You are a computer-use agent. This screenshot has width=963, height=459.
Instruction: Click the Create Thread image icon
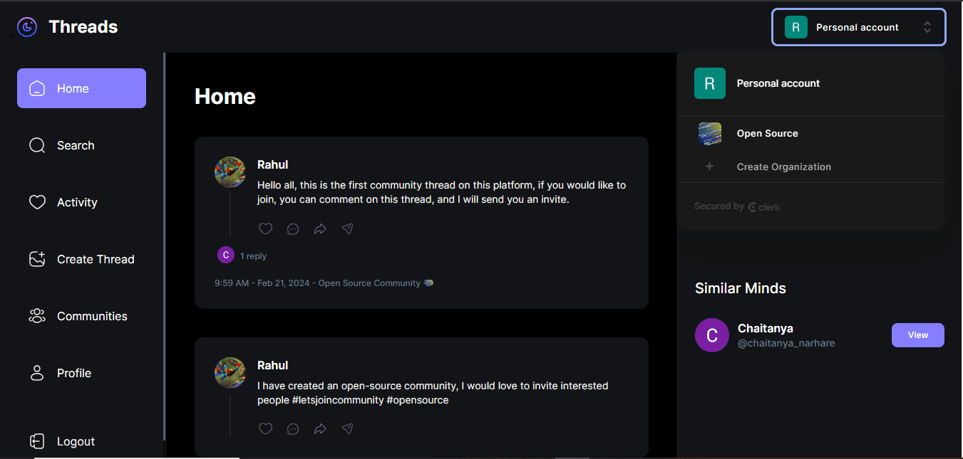pos(37,259)
